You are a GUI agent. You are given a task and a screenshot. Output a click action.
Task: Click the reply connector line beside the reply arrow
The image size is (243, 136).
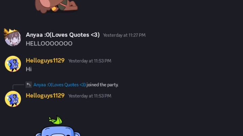point(18,86)
